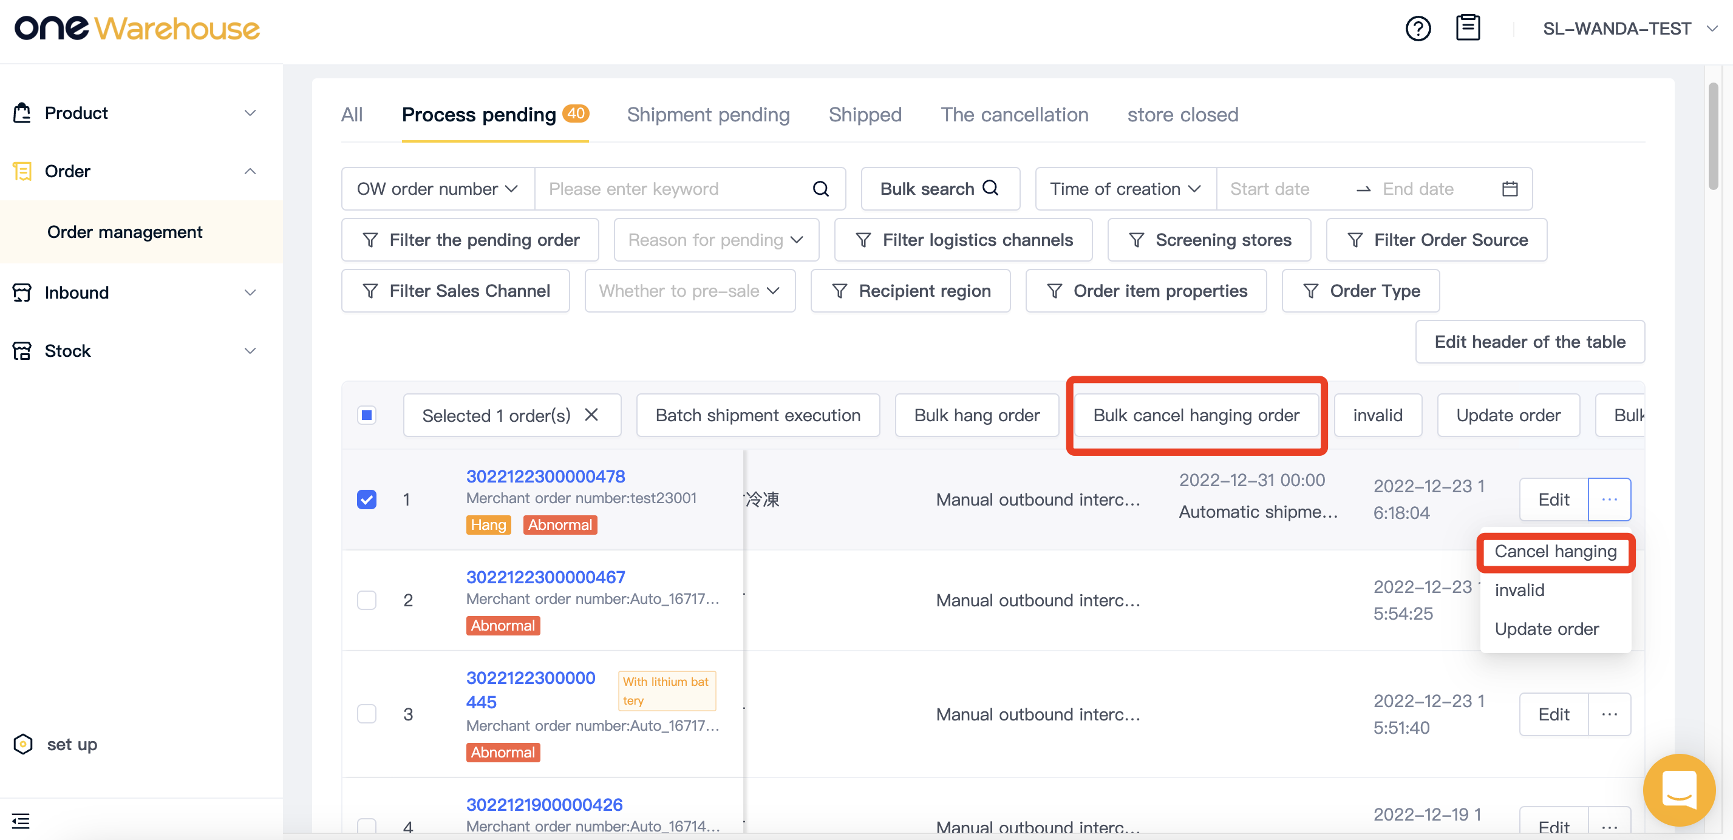This screenshot has height=840, width=1733.
Task: Click Bulk cancel hanging order button
Action: coord(1196,415)
